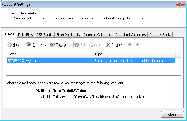The image size is (187, 121).
Task: Click the Mailbox - Tom Train02\Inbox text
Action: tap(62, 91)
